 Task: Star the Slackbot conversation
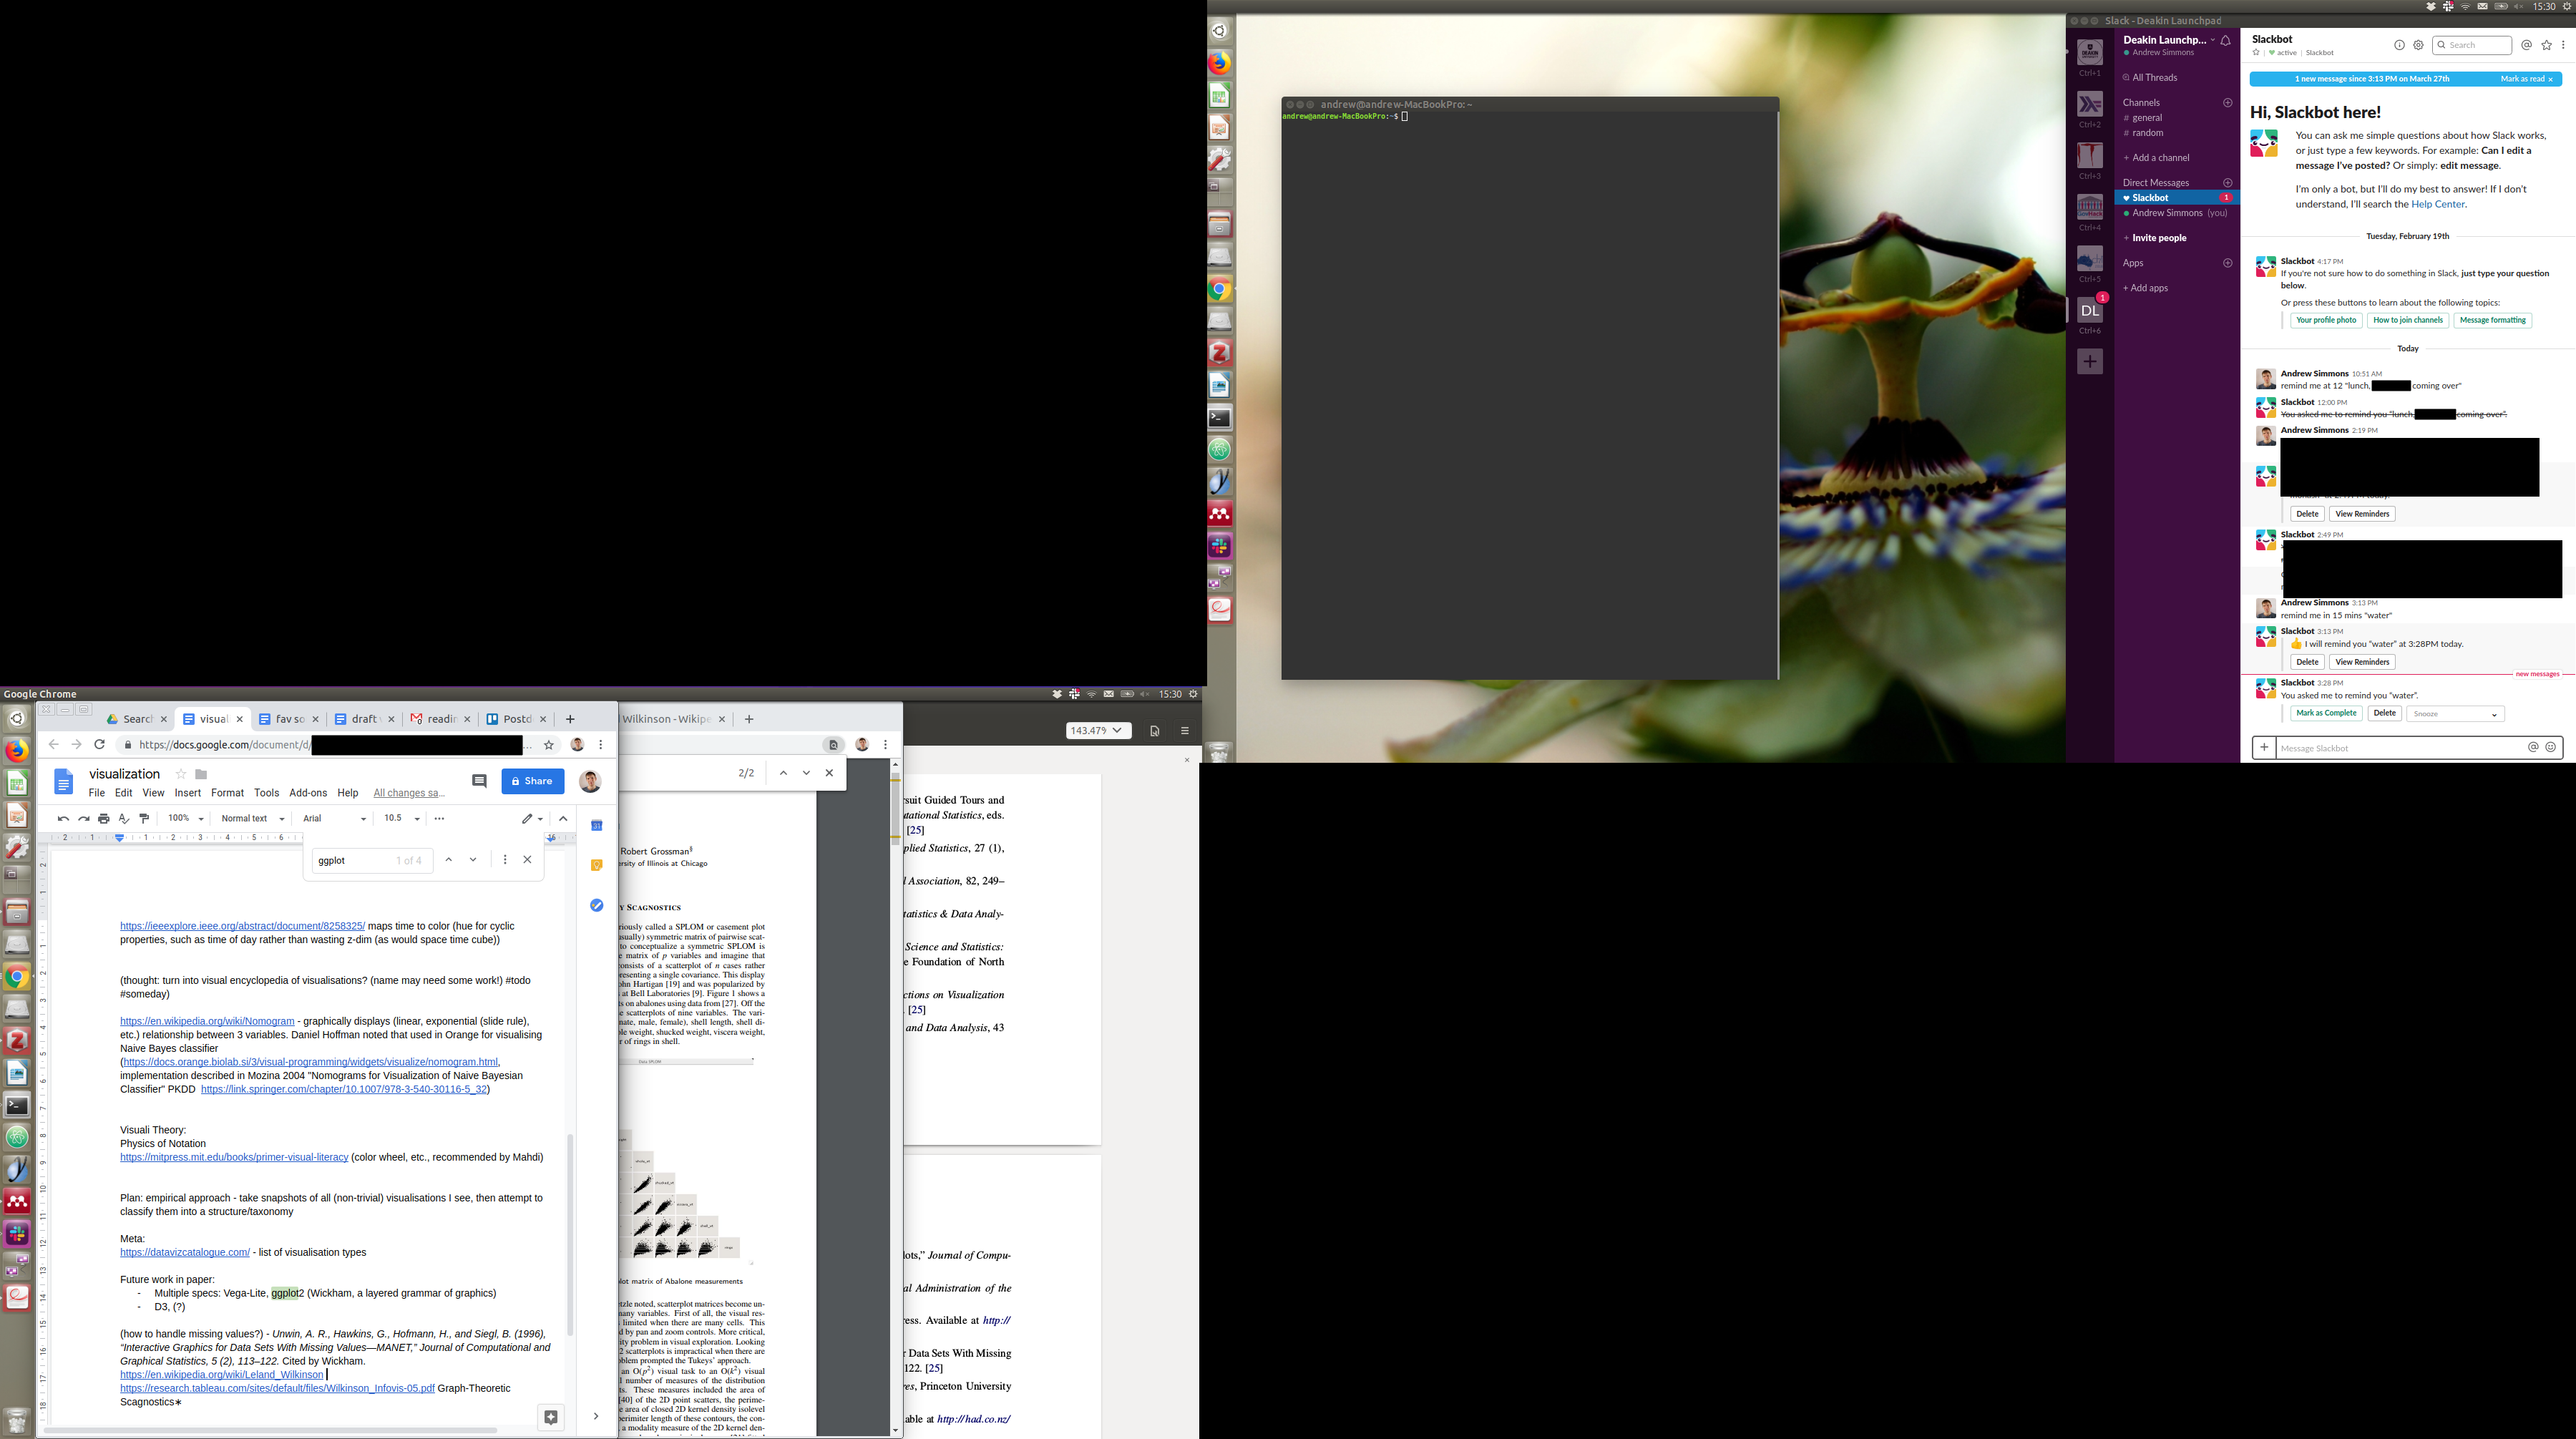2255,53
